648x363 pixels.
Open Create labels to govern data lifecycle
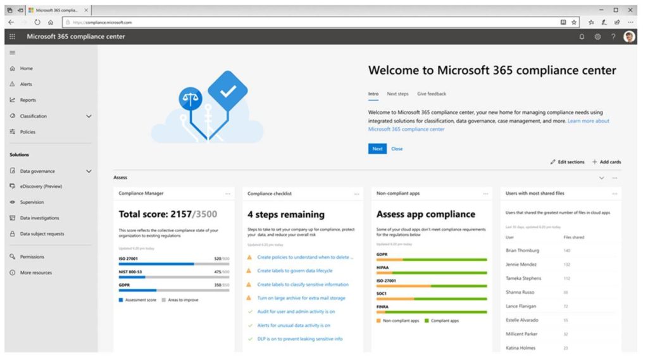[x=295, y=271]
